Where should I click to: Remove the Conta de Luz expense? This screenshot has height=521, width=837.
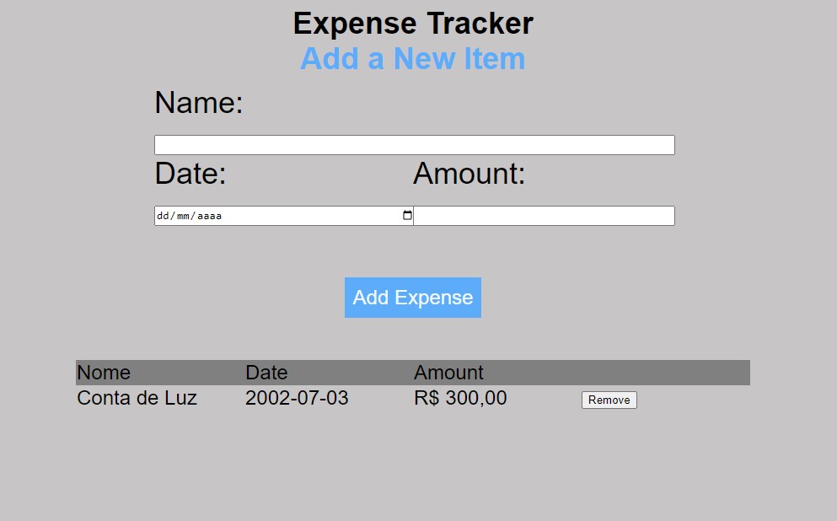pos(609,400)
